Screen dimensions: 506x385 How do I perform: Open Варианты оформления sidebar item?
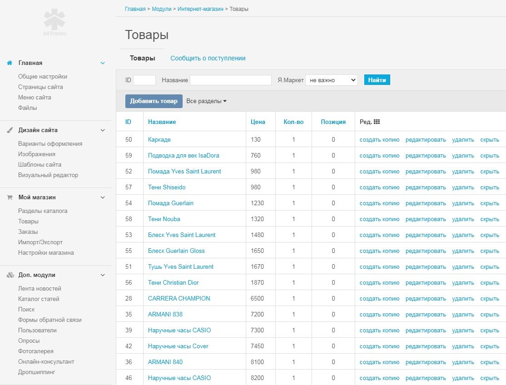pyautogui.click(x=50, y=143)
